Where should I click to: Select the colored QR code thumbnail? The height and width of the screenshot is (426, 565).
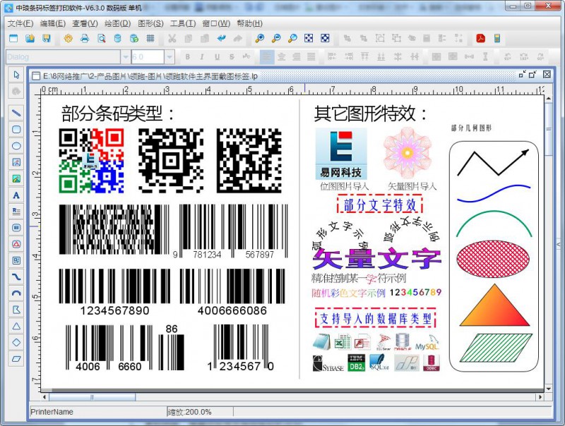pos(91,161)
